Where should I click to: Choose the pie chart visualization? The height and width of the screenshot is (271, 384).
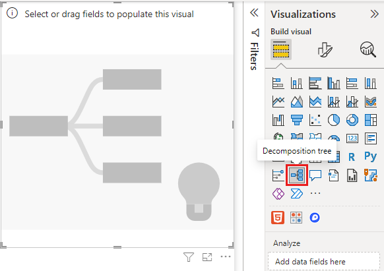point(334,120)
